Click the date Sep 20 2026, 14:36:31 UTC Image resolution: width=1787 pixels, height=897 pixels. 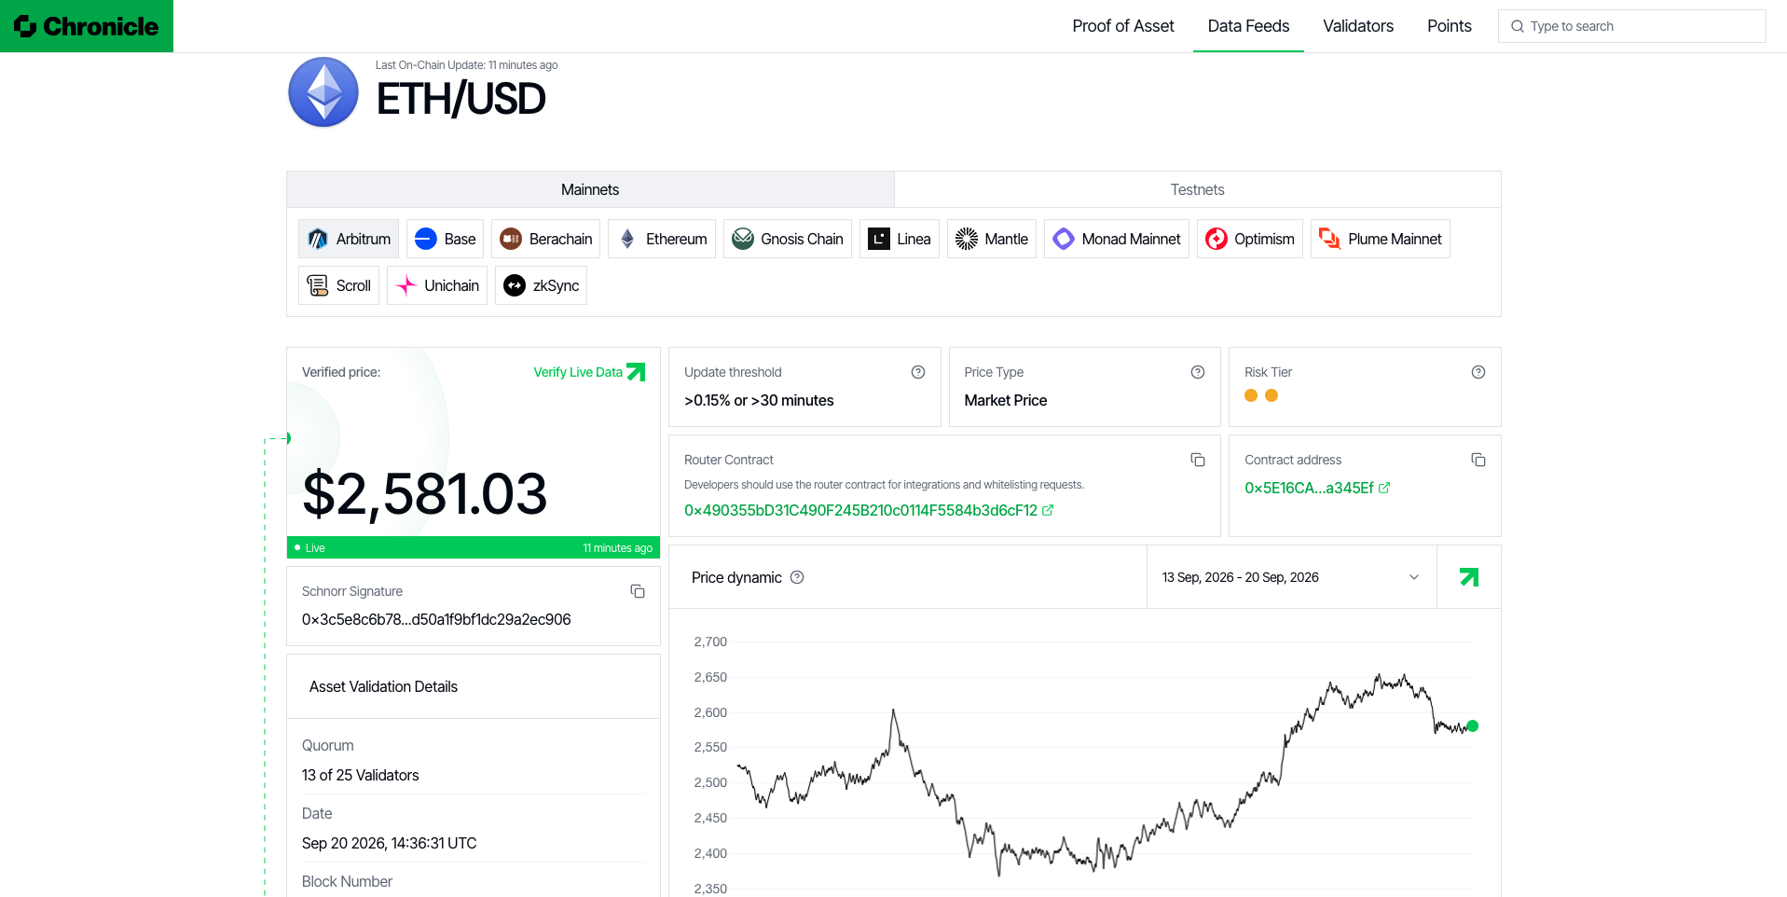tap(389, 843)
